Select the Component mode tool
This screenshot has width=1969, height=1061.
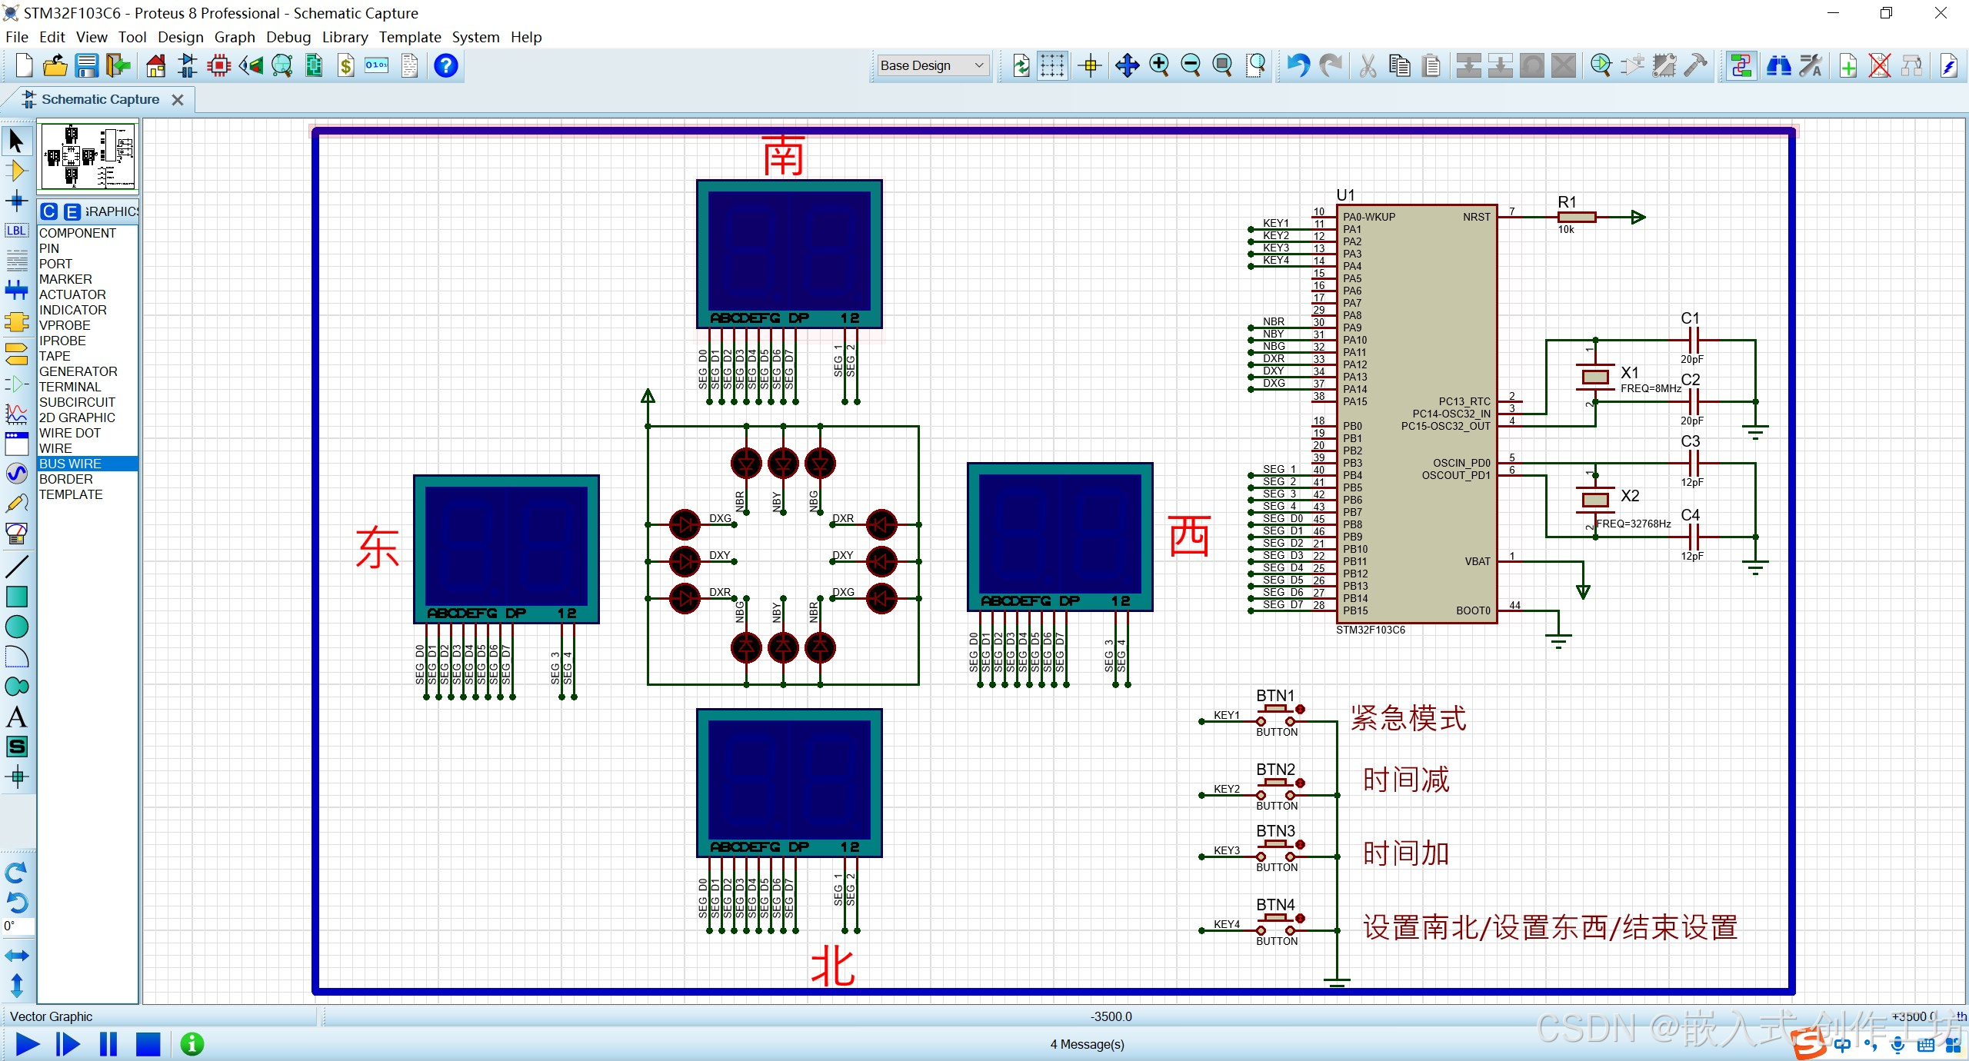click(x=16, y=171)
